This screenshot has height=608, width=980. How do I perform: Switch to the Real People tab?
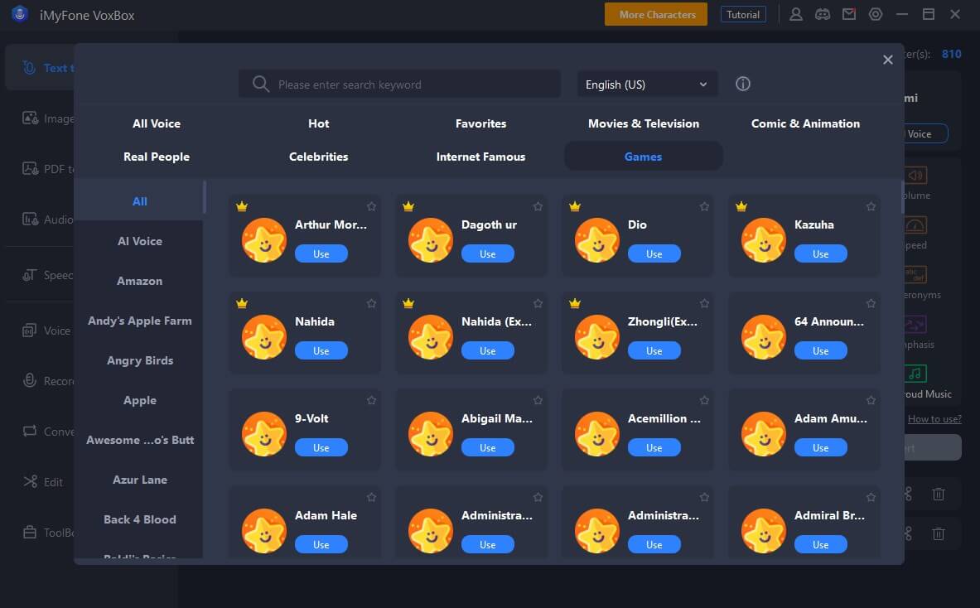(157, 157)
